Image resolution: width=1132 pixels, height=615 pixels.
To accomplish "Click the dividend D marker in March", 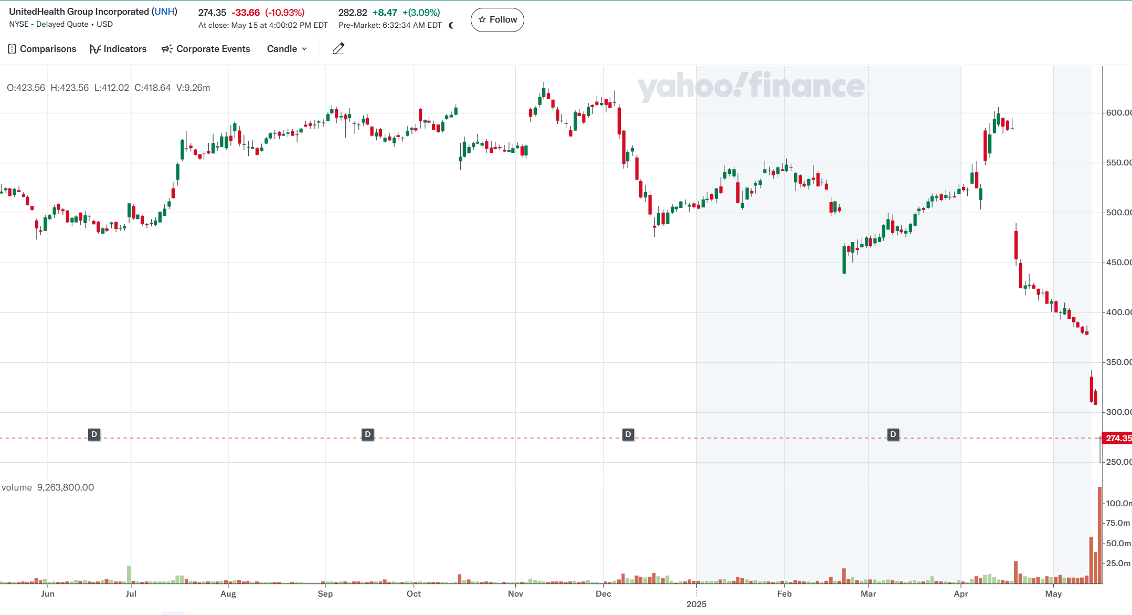I will pyautogui.click(x=893, y=434).
